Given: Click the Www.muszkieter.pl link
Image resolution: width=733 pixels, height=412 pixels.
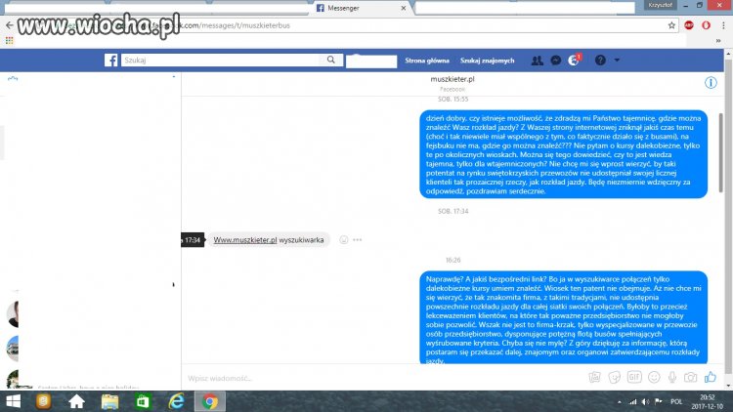Looking at the screenshot, I should (x=245, y=240).
